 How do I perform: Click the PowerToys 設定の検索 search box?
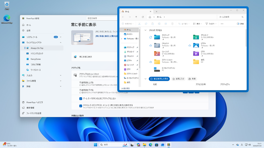[x=102, y=18]
